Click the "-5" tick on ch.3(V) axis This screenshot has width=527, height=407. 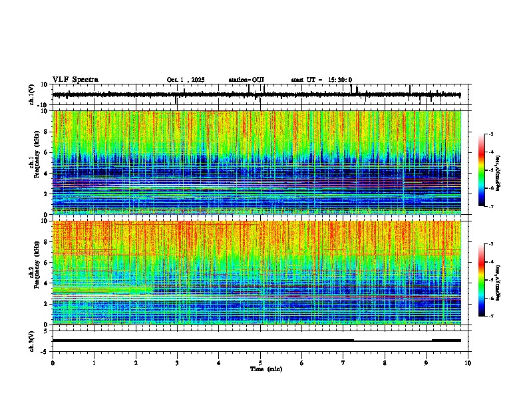point(45,352)
